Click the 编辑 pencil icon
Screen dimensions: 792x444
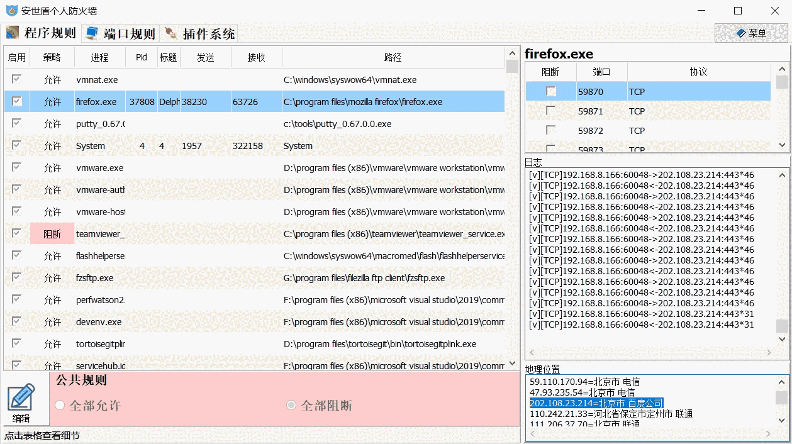point(21,397)
